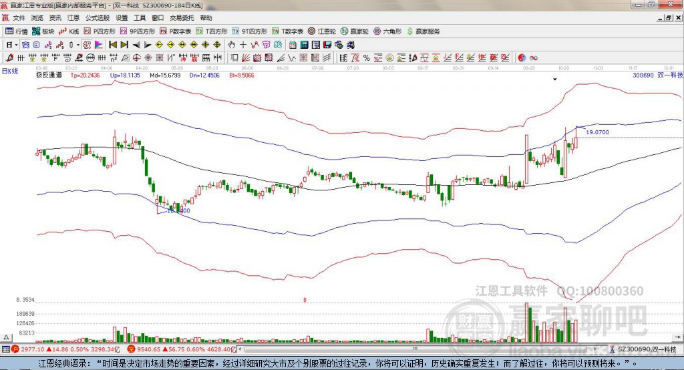
Task: Switch to K线 chart view
Action: click(69, 31)
